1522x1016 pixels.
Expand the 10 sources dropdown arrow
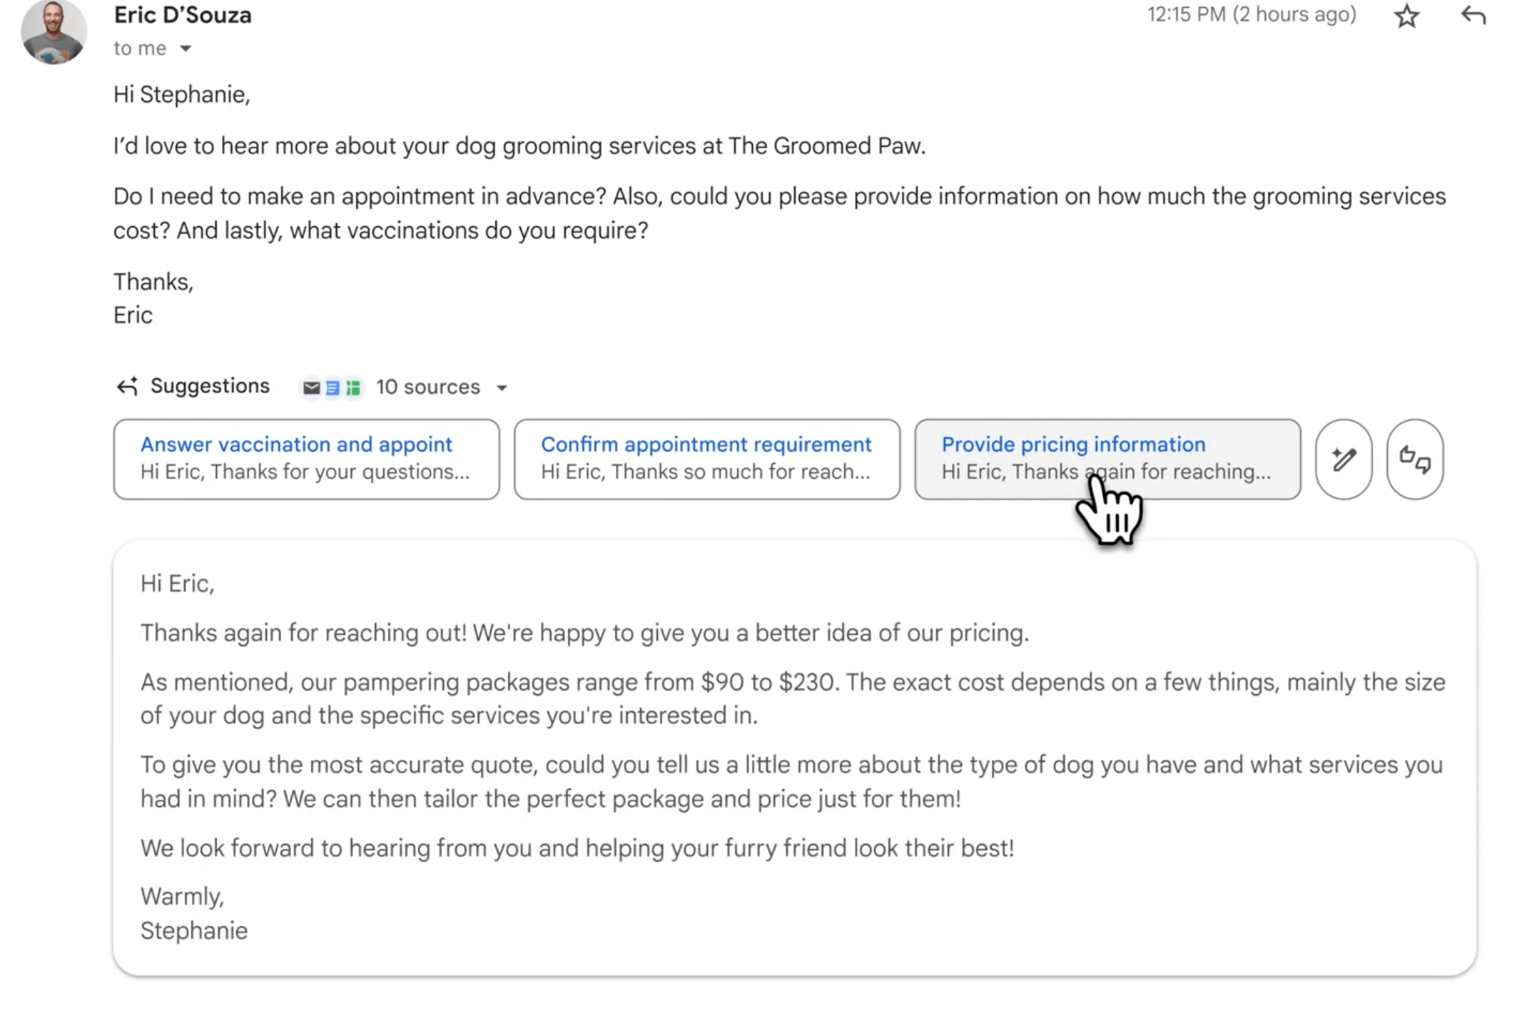click(502, 387)
